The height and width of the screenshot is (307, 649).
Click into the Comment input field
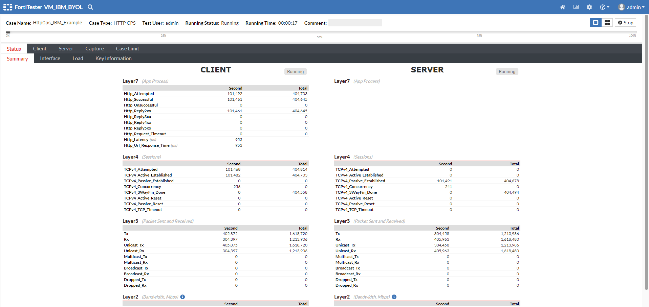point(355,23)
